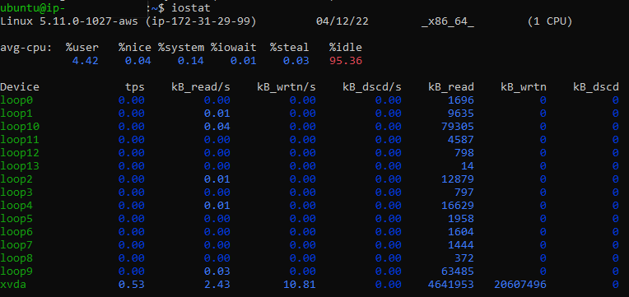Click the tps column header

tap(135, 87)
